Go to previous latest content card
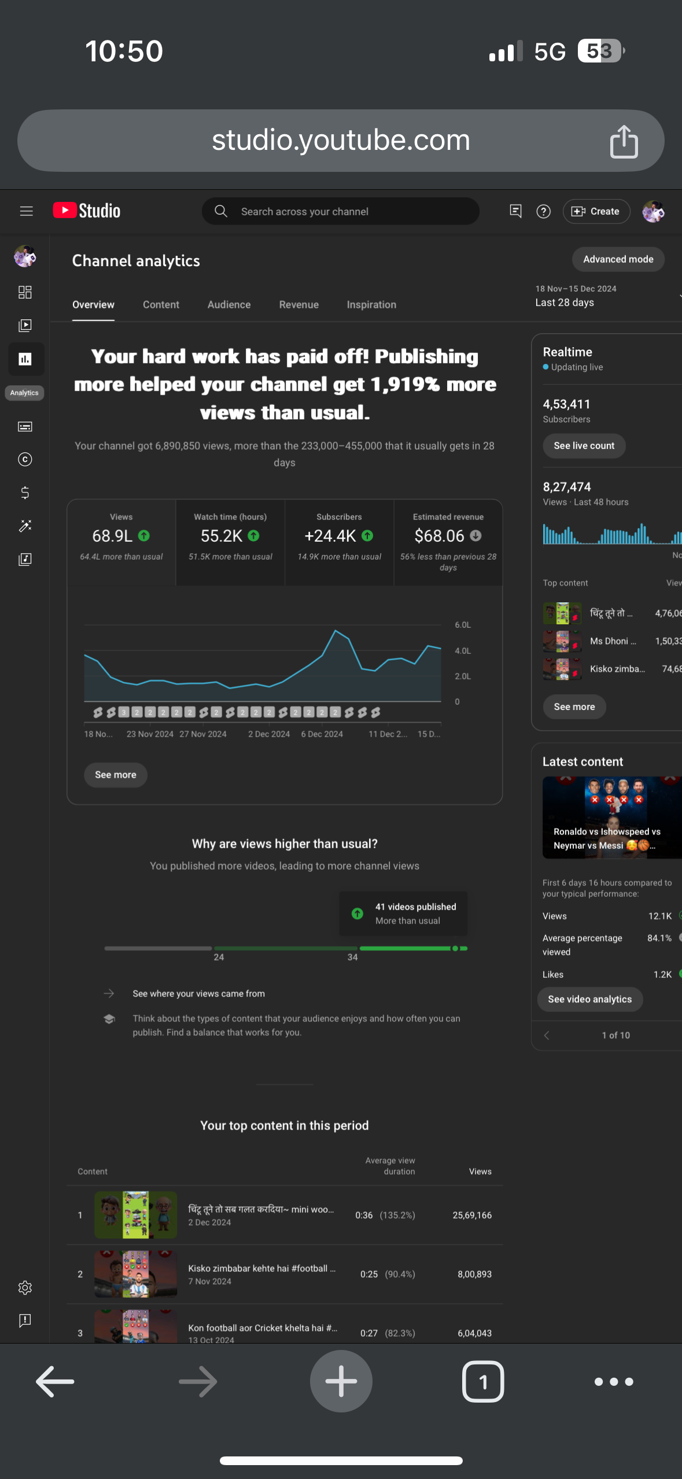 (x=547, y=1035)
